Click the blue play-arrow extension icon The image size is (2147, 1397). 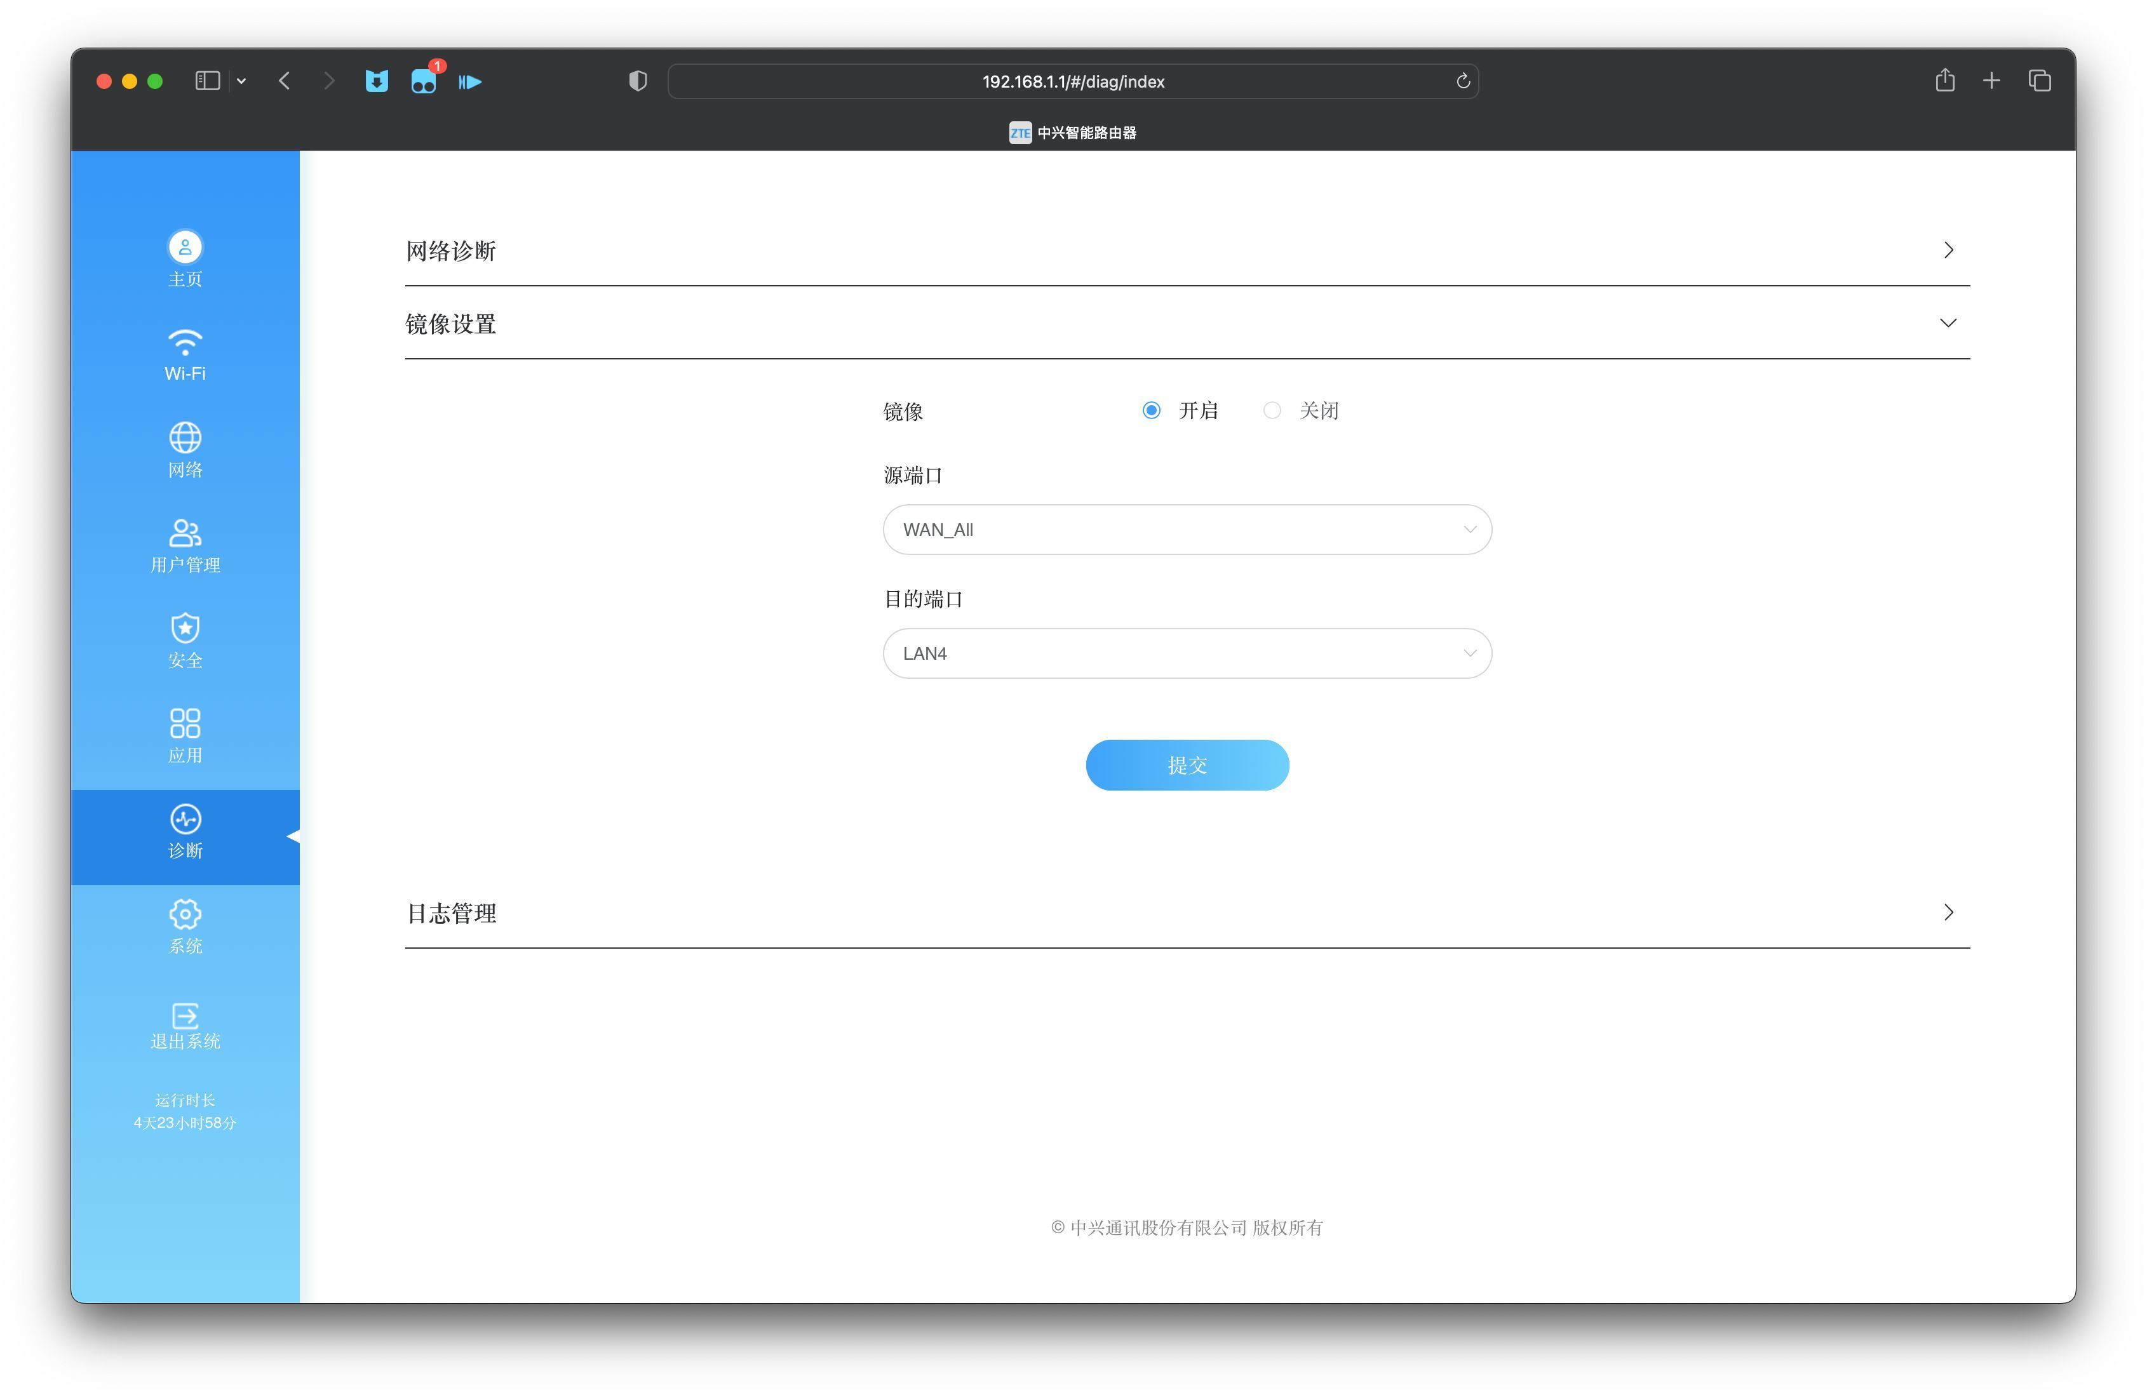pos(470,82)
